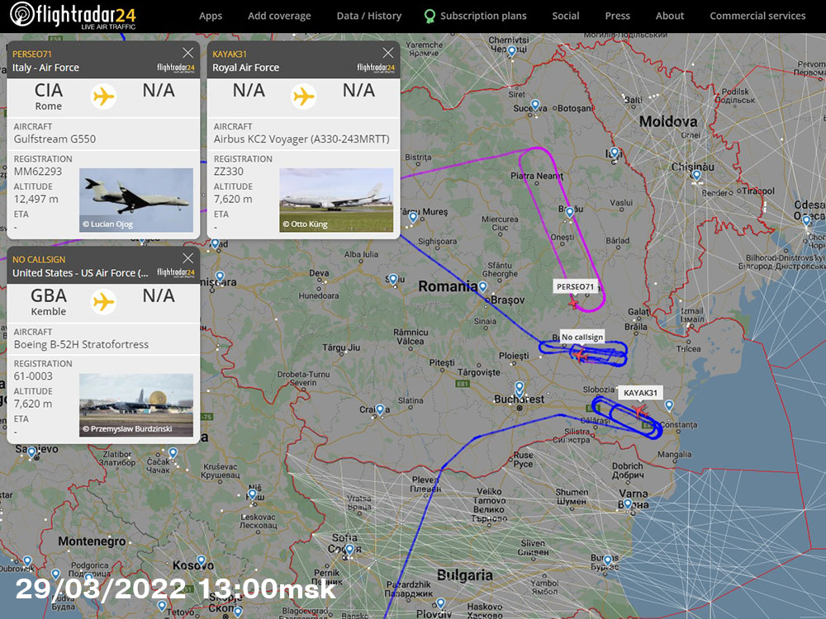This screenshot has width=826, height=619.
Task: Click the Craiova airport pin
Action: 380,409
